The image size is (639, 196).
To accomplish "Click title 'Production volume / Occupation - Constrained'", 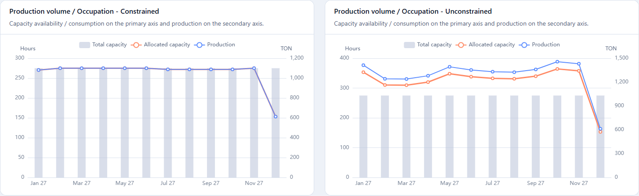I will click(x=84, y=11).
